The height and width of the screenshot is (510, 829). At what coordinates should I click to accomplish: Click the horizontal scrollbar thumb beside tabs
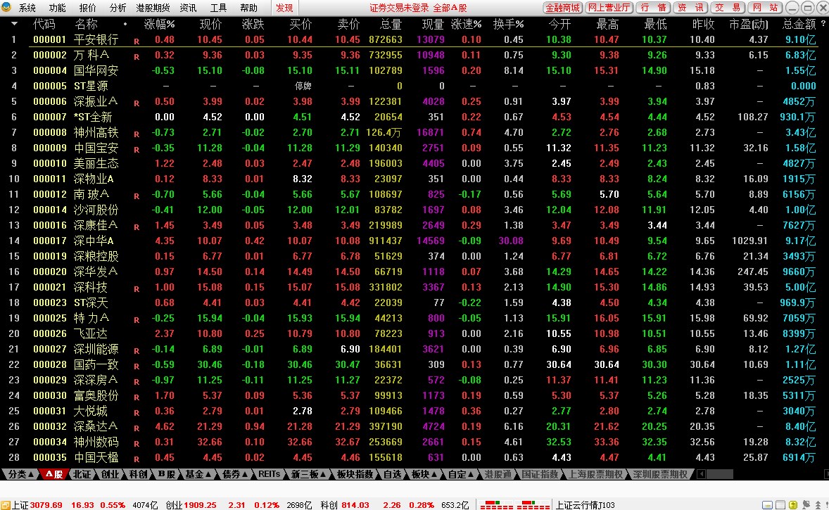[x=719, y=474]
